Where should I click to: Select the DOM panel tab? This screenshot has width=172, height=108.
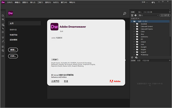133,60
